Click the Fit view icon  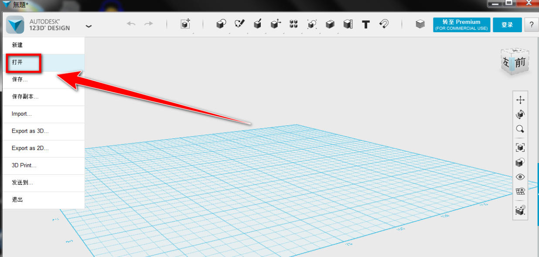520,147
